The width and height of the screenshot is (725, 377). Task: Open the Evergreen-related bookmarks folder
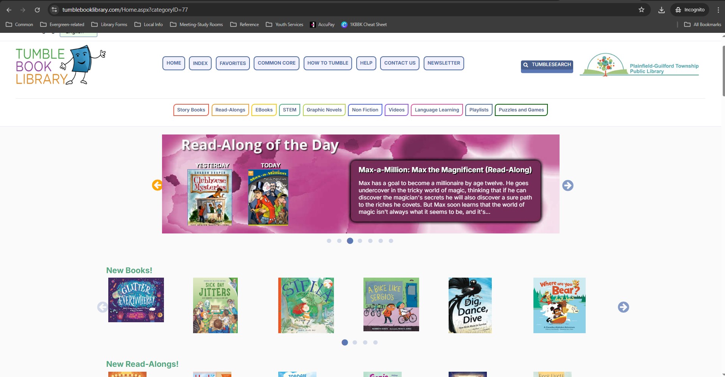[62, 25]
